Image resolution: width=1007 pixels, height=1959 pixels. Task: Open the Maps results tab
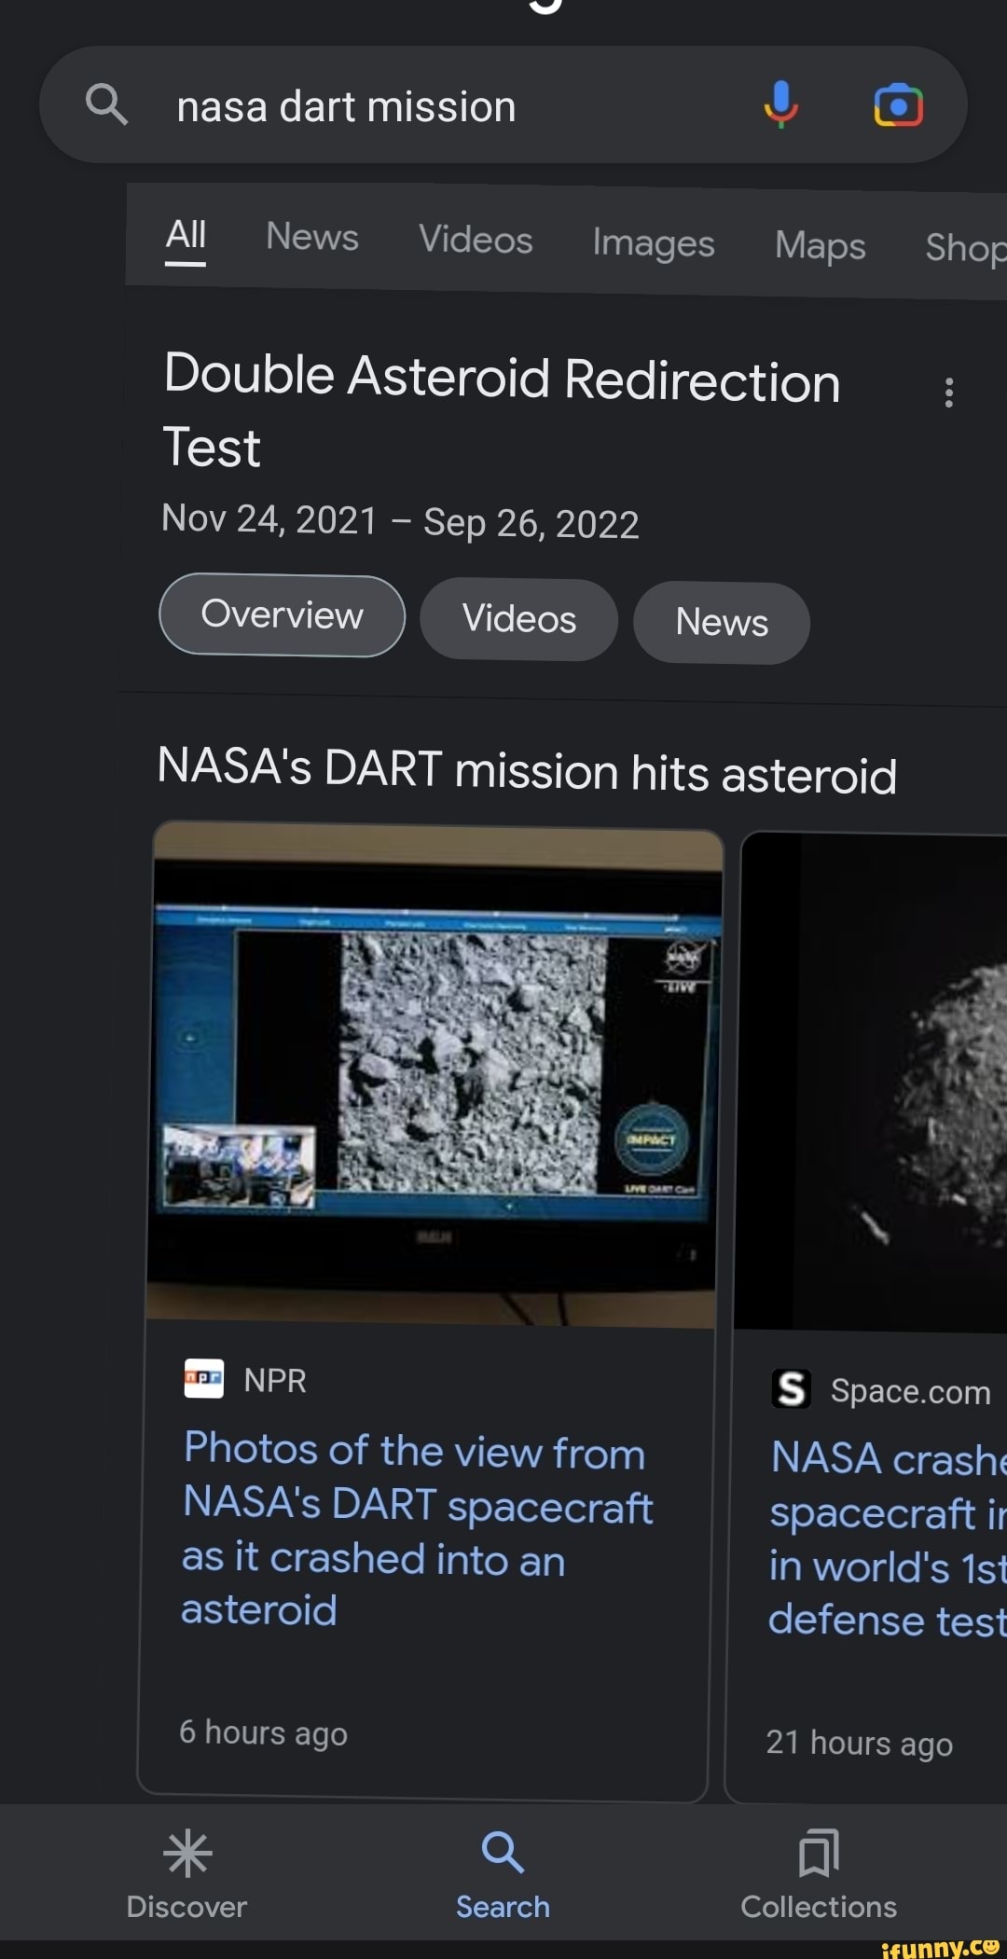[x=820, y=246]
